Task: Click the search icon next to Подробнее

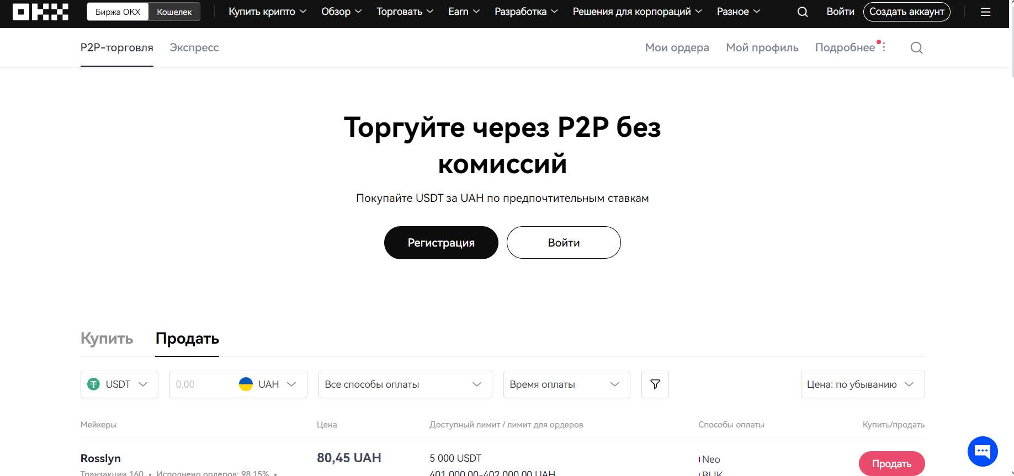Action: 916,48
